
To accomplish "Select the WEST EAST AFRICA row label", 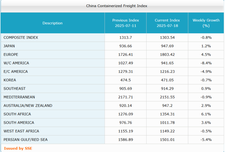I will pyautogui.click(x=21, y=131).
